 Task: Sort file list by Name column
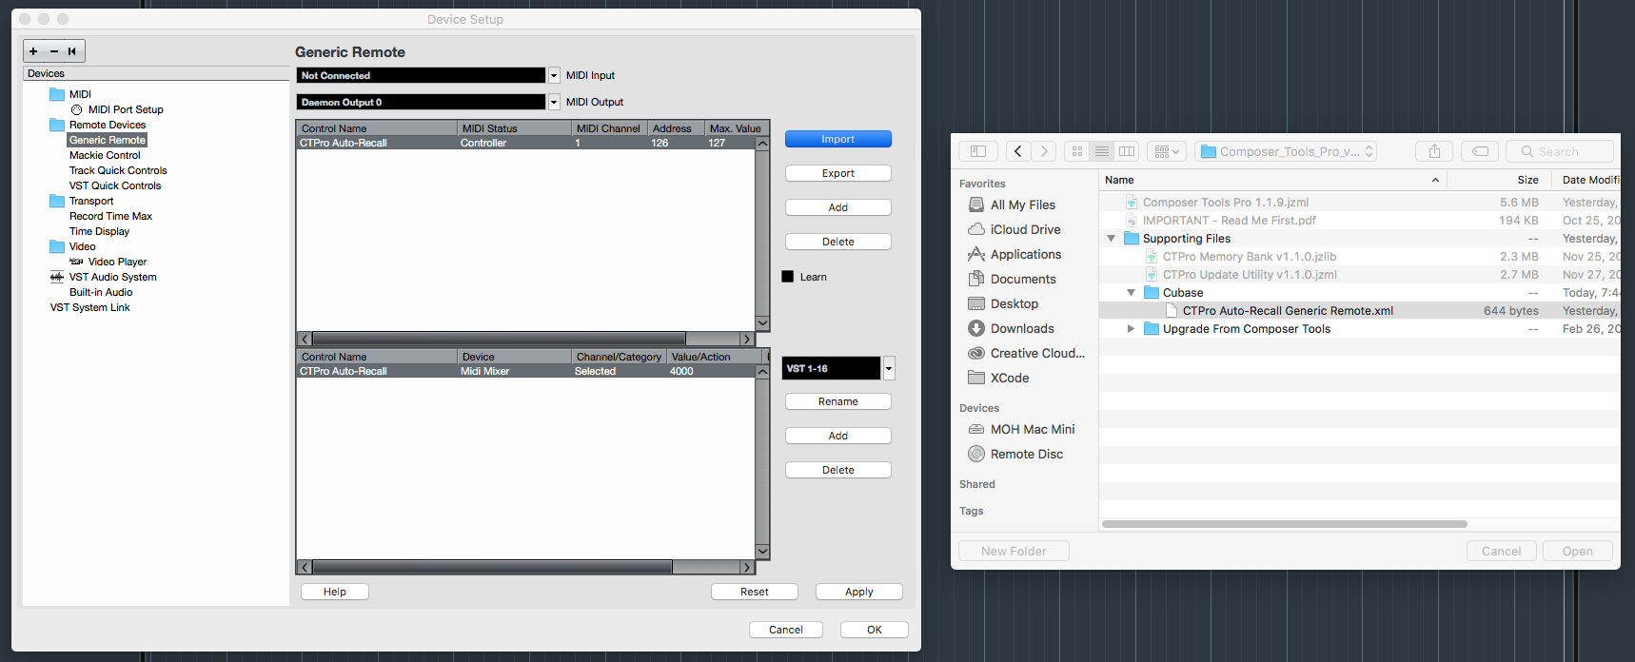pyautogui.click(x=1272, y=180)
